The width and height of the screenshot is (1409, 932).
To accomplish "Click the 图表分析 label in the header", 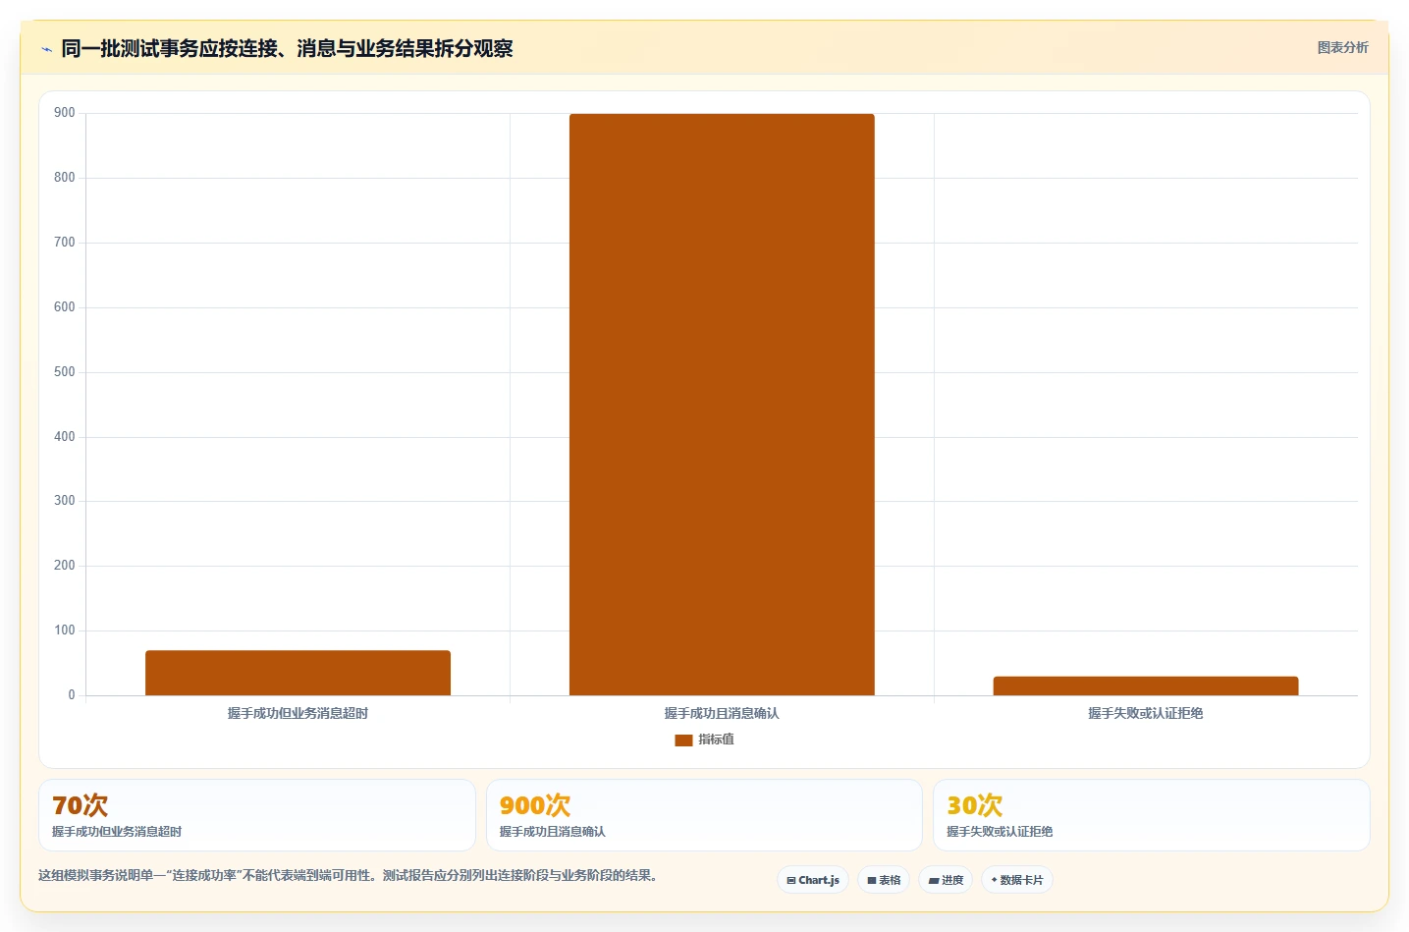I will [1342, 47].
